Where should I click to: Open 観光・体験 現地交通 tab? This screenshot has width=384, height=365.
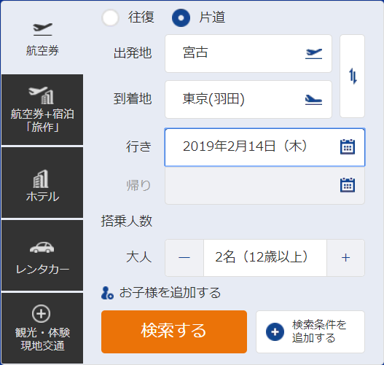click(42, 328)
